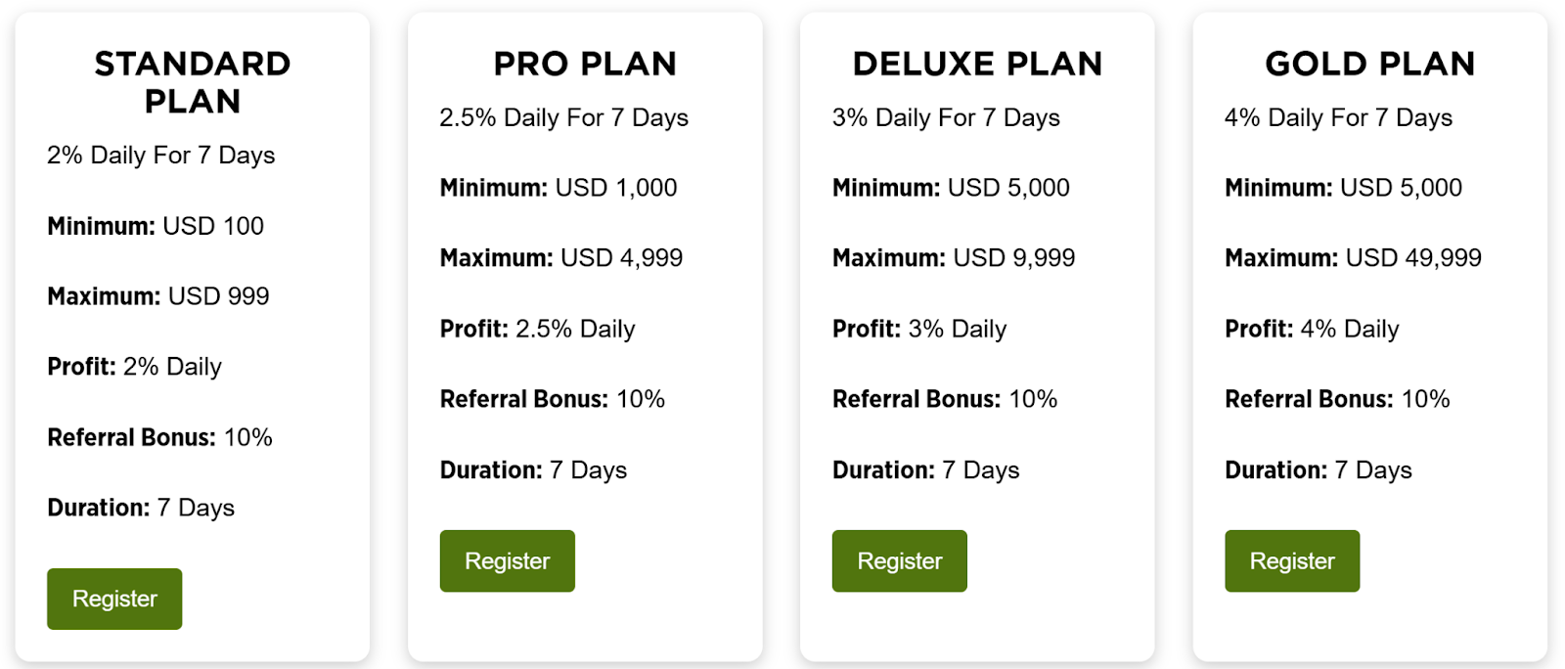This screenshot has width=1565, height=669.
Task: Click the "2% Daily For 7 Days" text
Action: coord(161,156)
